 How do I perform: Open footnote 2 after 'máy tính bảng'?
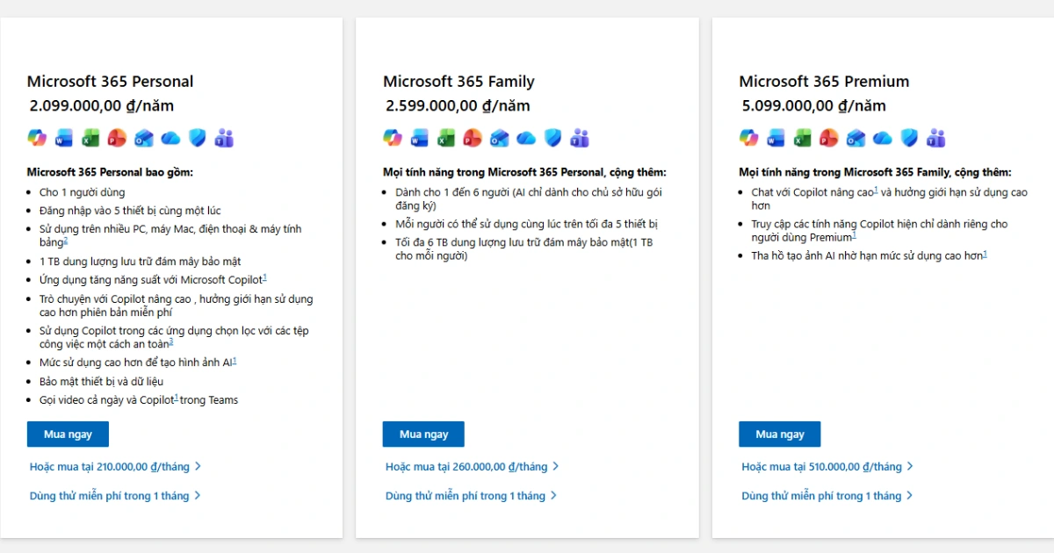point(66,240)
